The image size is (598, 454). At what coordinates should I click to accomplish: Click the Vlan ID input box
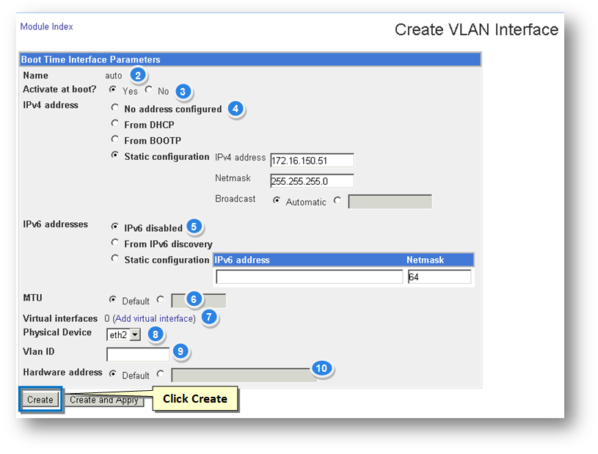coord(138,354)
